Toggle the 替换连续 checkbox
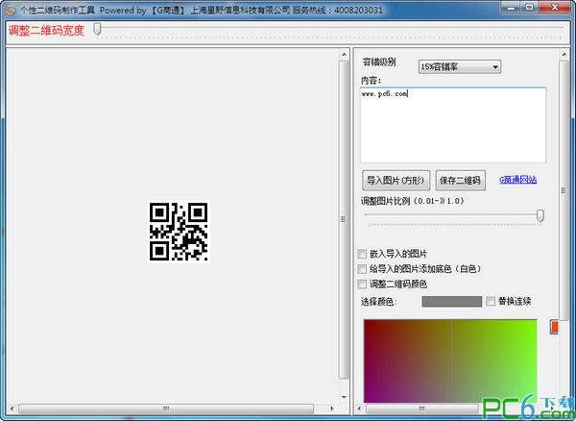 tap(491, 301)
